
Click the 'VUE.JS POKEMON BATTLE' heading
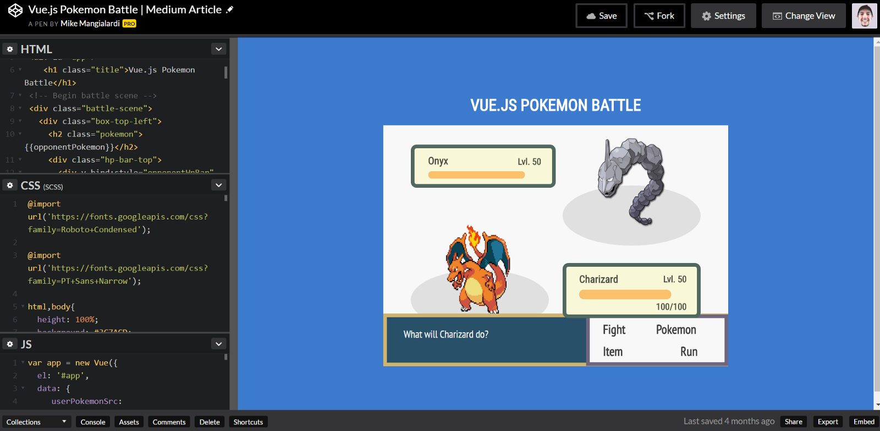(555, 105)
